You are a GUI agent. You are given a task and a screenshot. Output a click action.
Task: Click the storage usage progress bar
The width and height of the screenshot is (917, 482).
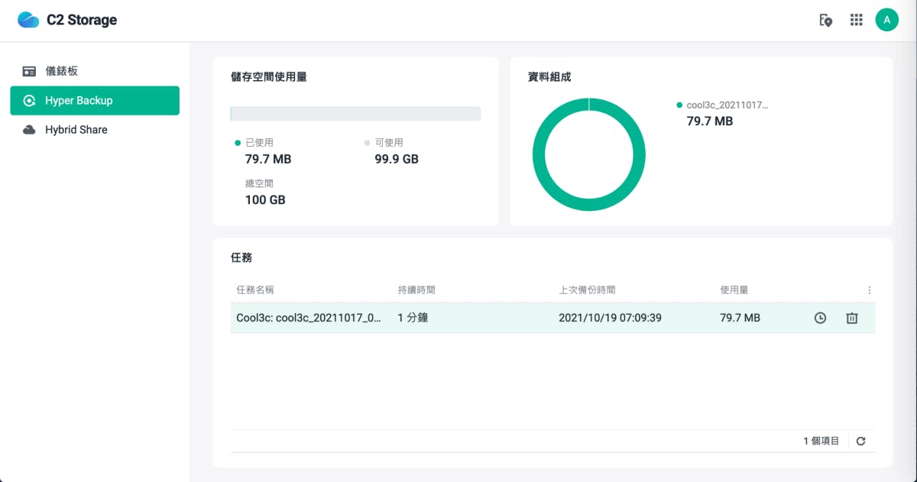tap(355, 114)
